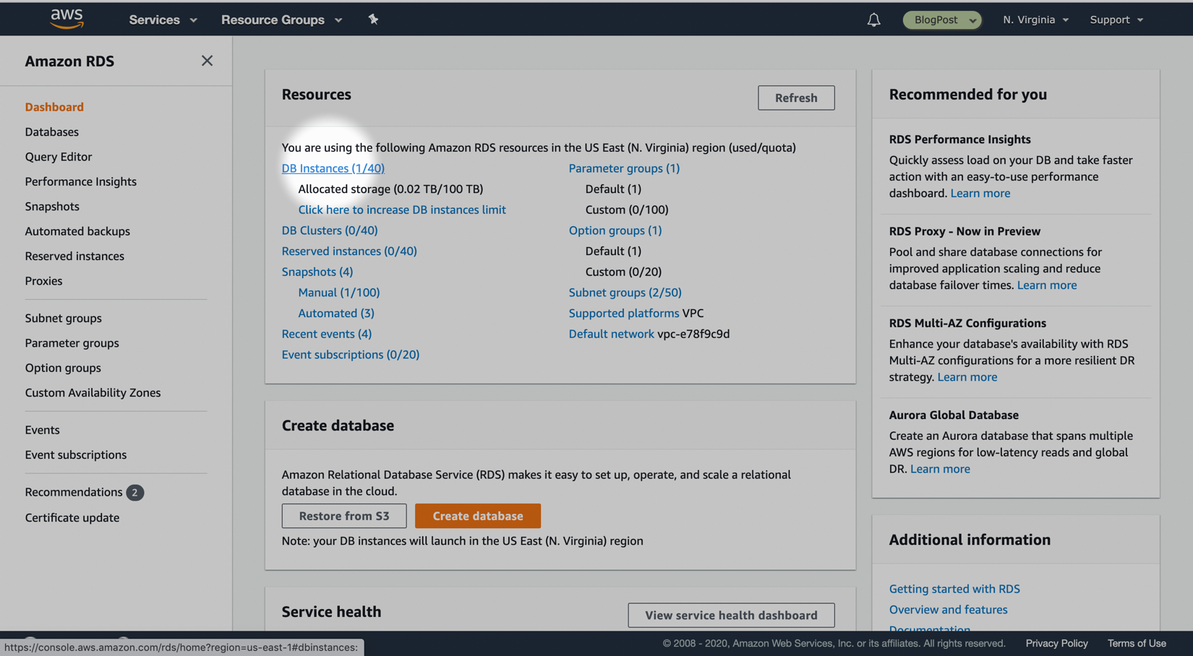Click Learn more under RDS Proxy
The image size is (1193, 656).
pos(1047,285)
